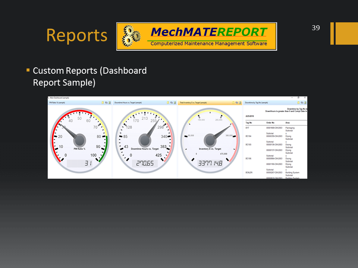This screenshot has width=358, height=268.
Task: Click the report date 2/25/2018
Action: (x=249, y=116)
